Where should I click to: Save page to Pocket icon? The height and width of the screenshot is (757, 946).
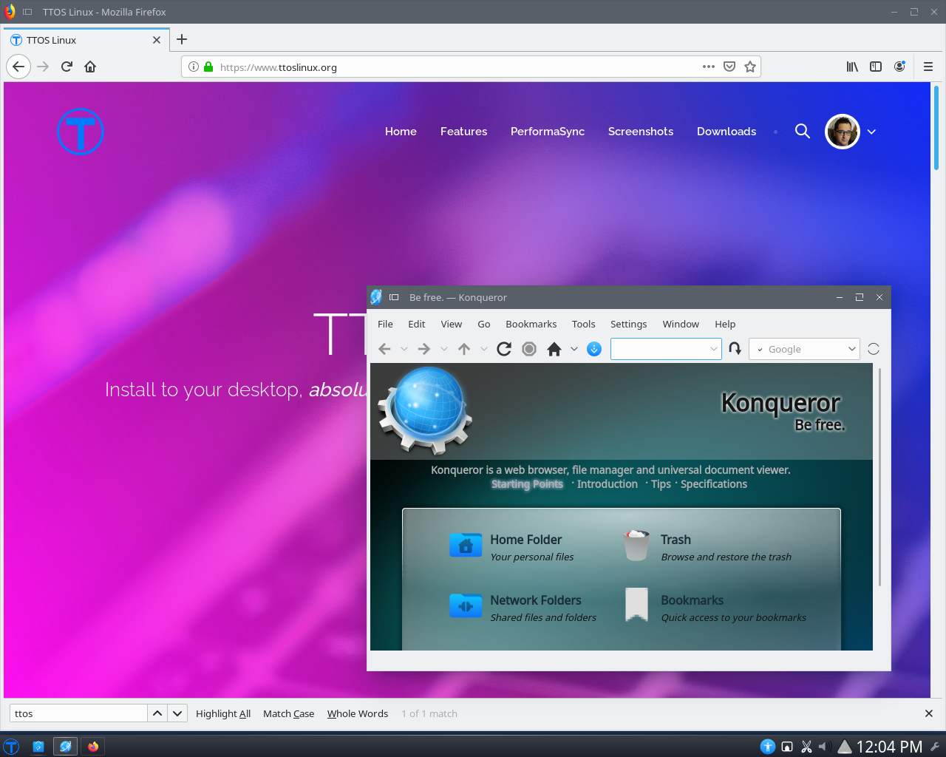point(729,67)
